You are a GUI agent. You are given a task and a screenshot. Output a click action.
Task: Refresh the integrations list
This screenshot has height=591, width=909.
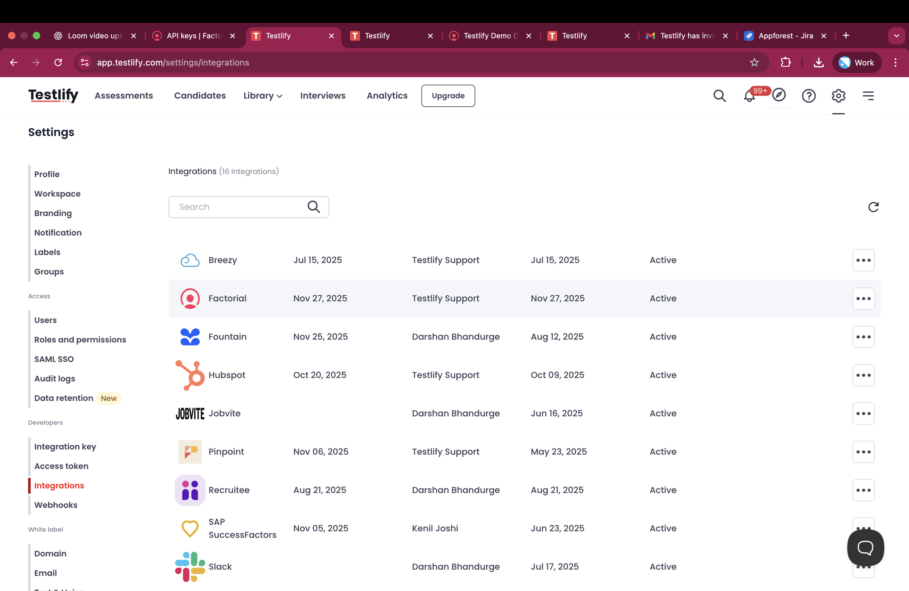[873, 207]
